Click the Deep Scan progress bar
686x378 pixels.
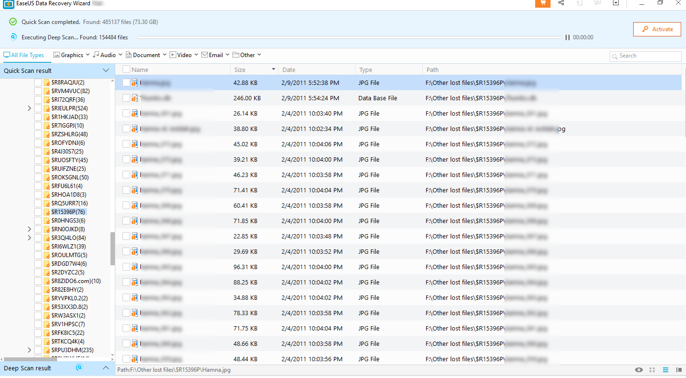[349, 37]
